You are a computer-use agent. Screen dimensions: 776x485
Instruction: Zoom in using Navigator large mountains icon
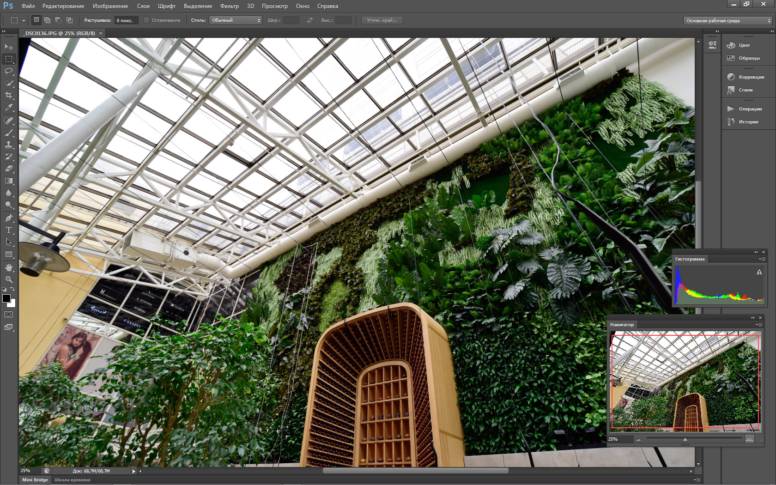click(x=749, y=439)
